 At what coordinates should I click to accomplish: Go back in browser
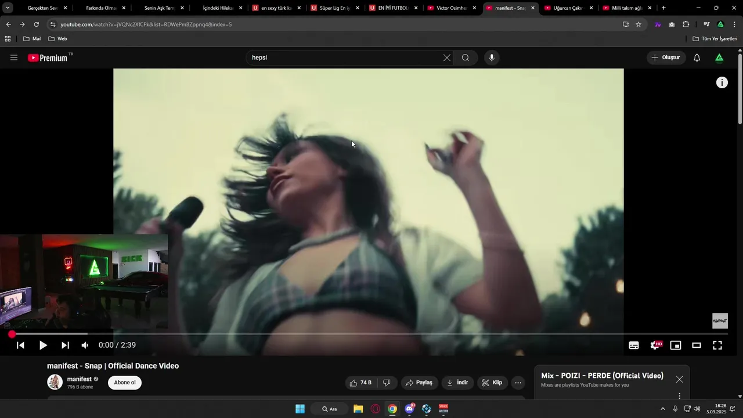pyautogui.click(x=8, y=24)
